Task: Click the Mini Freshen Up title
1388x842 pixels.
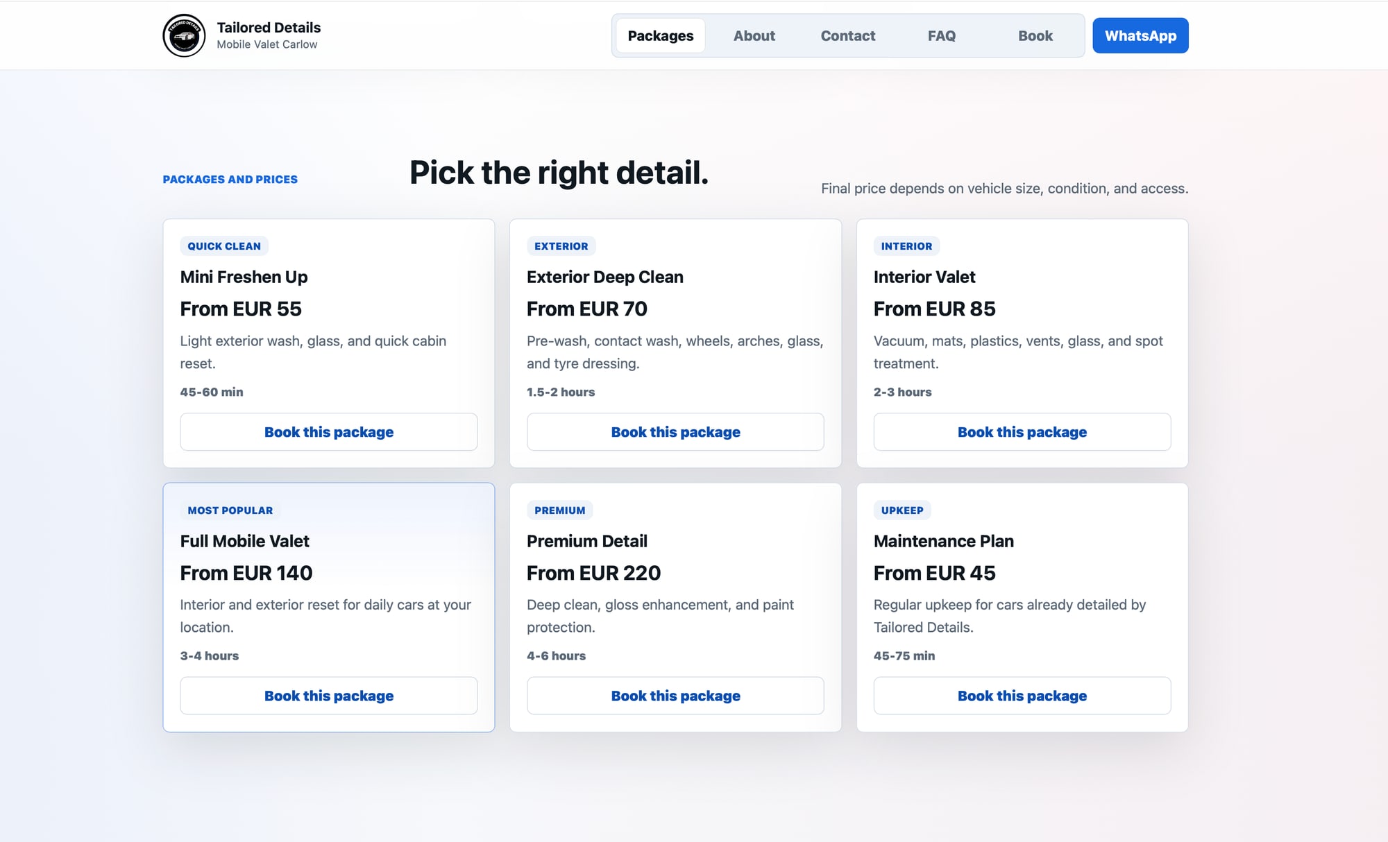Action: (244, 277)
